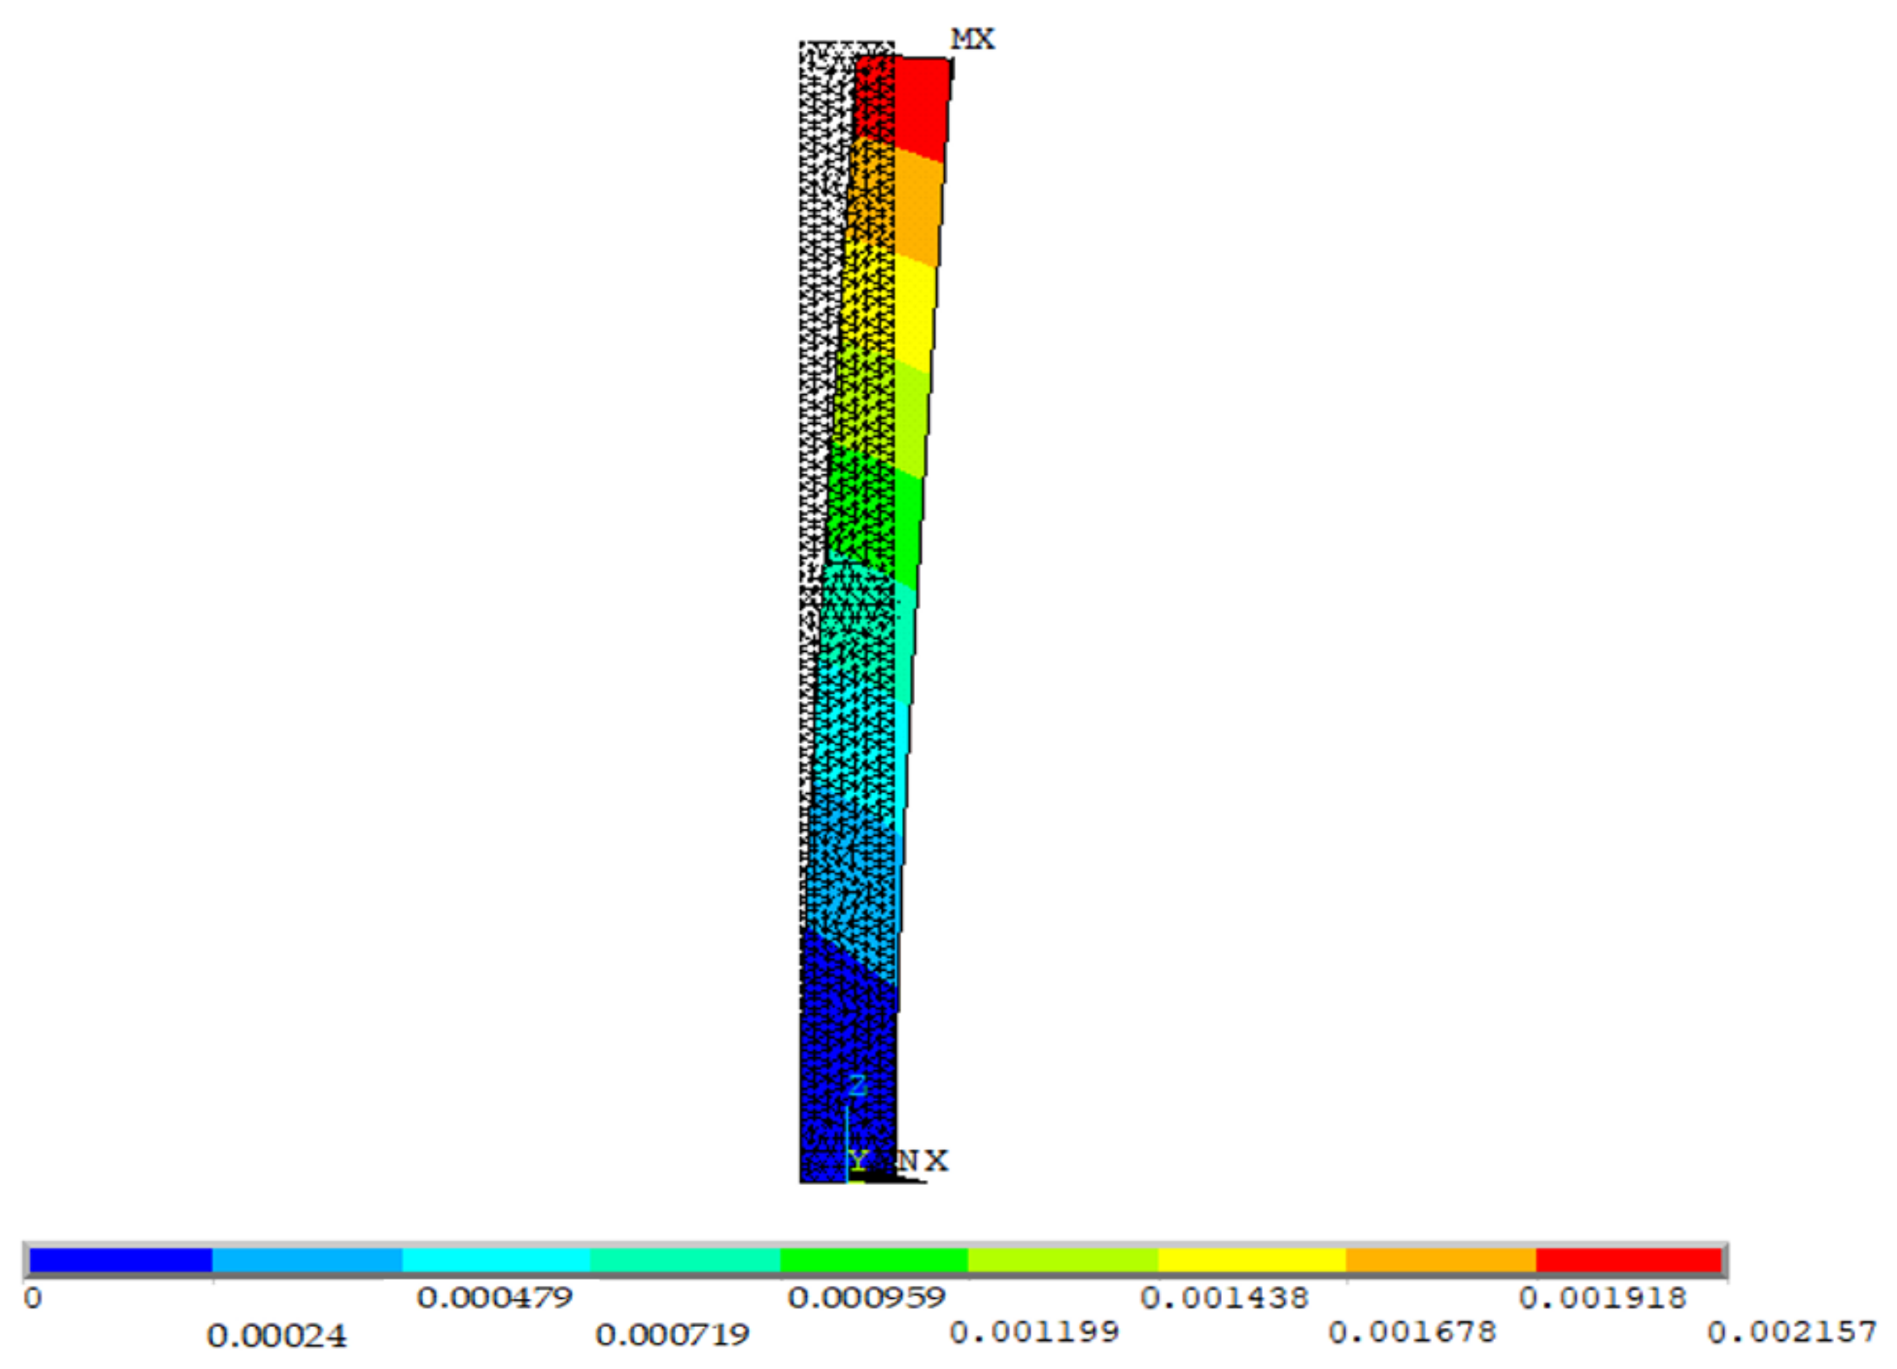1897x1369 pixels.
Task: Select the dark blue legend swatch
Action: (120, 1259)
